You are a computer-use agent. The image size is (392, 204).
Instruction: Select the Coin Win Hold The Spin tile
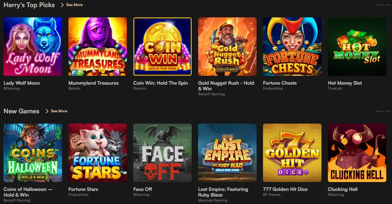coord(162,46)
